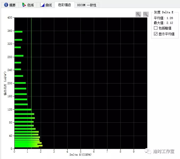Open the 曲线 curves tab
The height and width of the screenshot is (159, 180).
(x=46, y=5)
